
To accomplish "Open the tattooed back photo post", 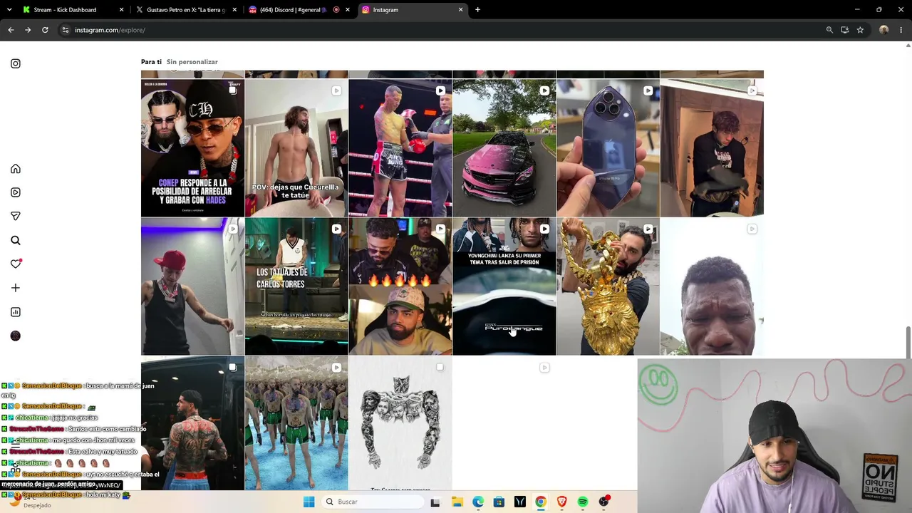I will [x=192, y=423].
